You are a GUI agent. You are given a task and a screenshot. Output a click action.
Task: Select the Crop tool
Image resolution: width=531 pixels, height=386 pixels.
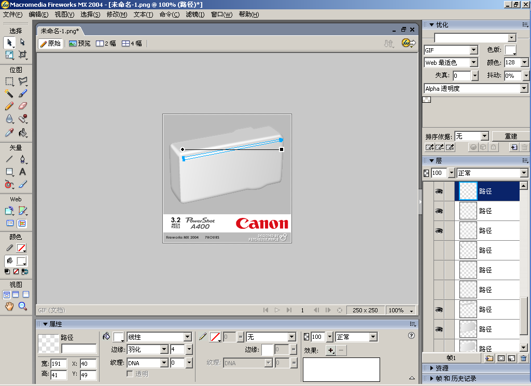[23, 54]
